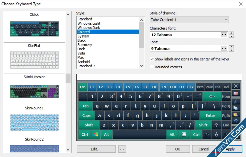Click the spacebar in keyboard preview
Screen dimensions: 246x157
point(139,135)
